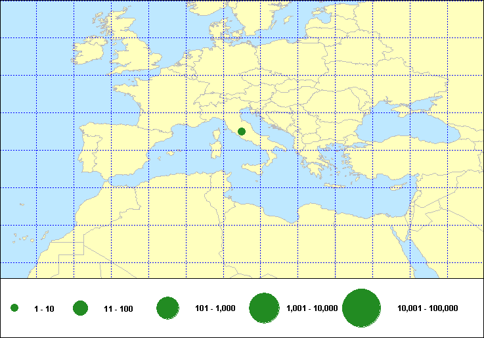
Task: Pick the legend circle for 101 - 1,000
Action: click(168, 308)
